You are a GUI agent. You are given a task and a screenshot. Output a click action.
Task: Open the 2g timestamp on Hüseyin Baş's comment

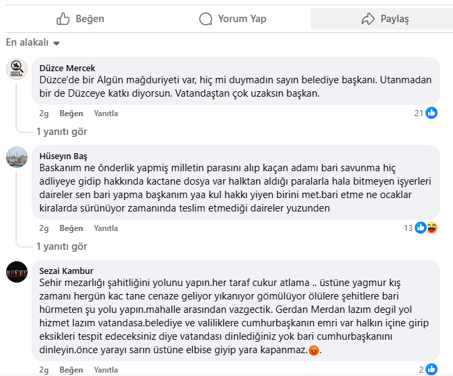[44, 228]
